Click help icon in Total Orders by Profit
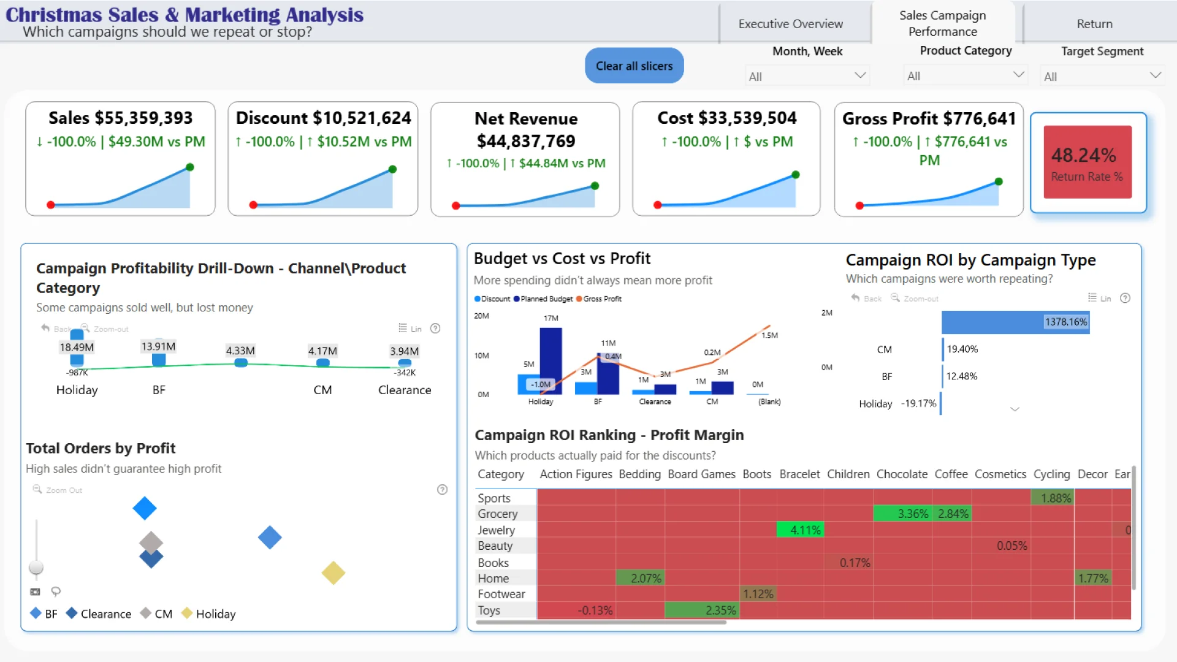 tap(442, 490)
